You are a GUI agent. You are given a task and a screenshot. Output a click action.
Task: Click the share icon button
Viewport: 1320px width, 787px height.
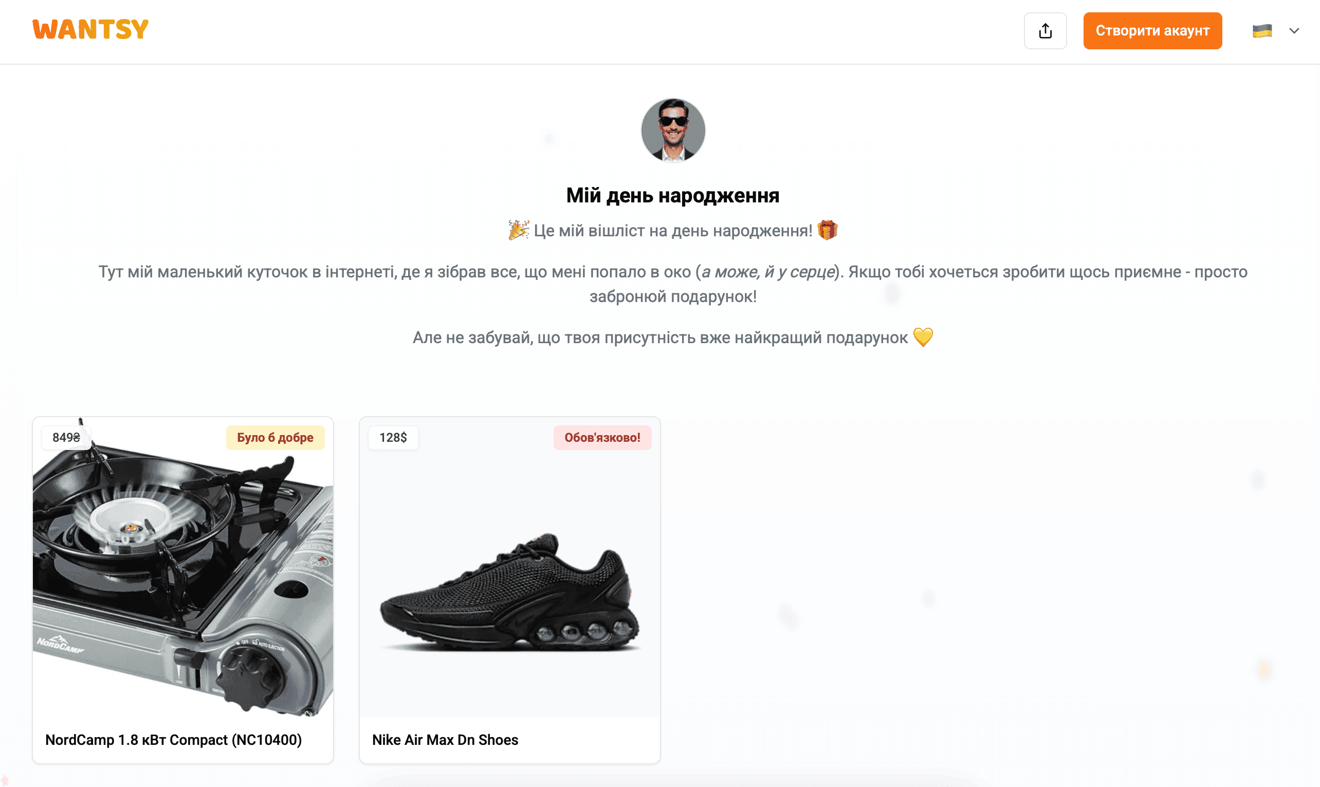[x=1044, y=31]
